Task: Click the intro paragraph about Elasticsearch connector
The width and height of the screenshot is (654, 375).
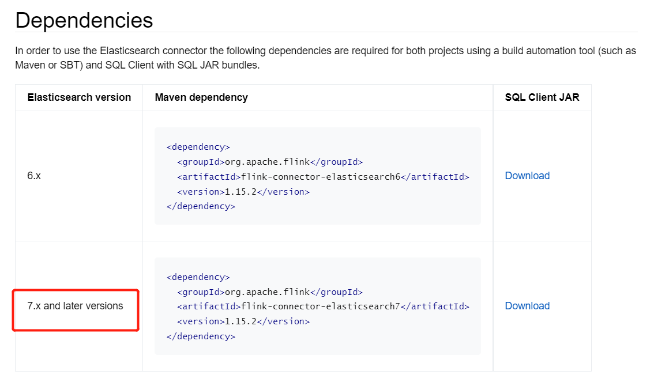Action: click(326, 58)
